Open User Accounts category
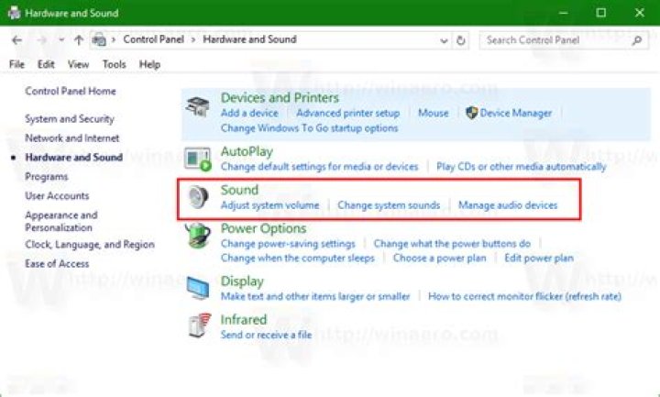Screen dimensions: 660x397 (57, 196)
